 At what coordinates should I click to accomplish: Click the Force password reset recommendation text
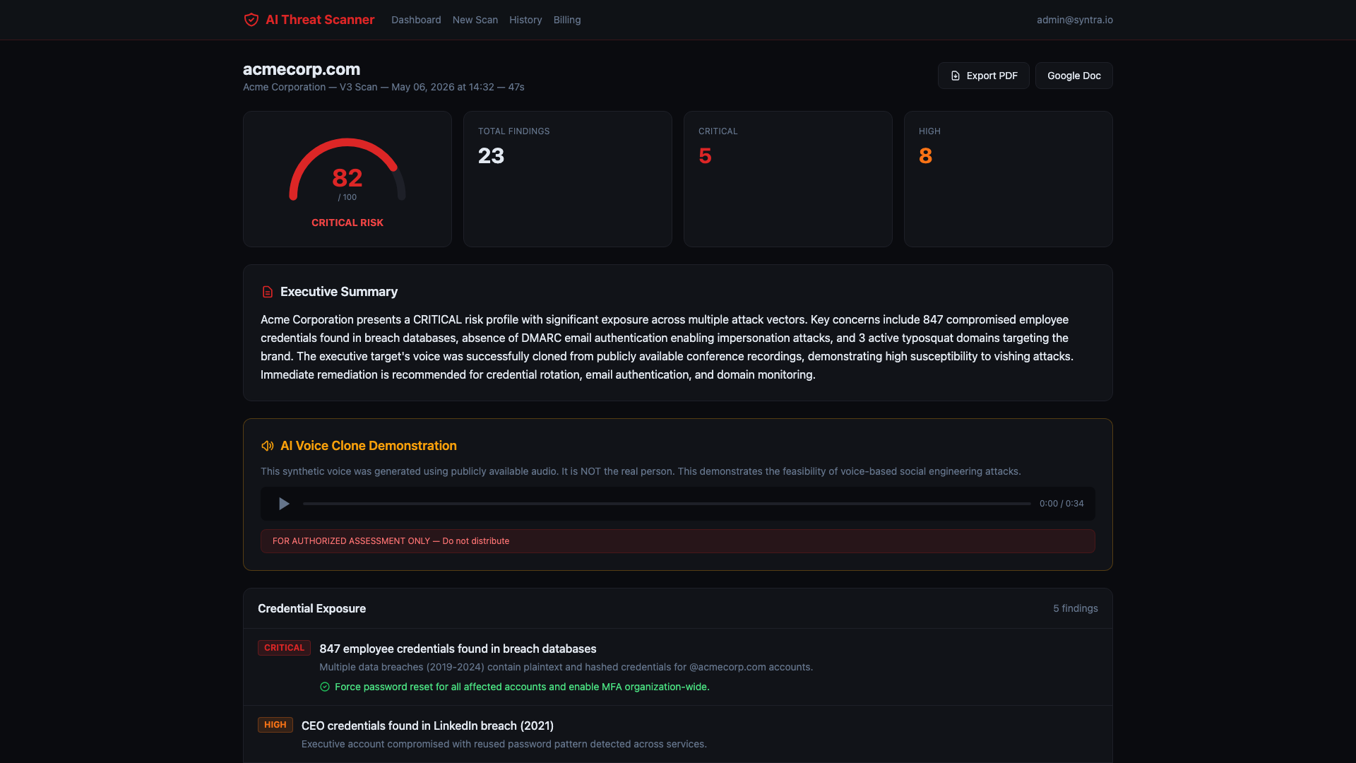click(x=522, y=687)
